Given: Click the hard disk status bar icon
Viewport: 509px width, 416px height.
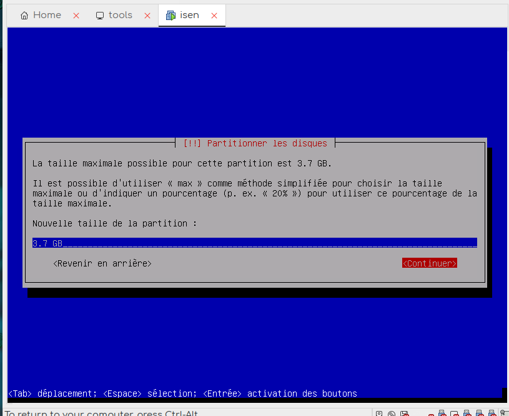Looking at the screenshot, I should (x=379, y=413).
